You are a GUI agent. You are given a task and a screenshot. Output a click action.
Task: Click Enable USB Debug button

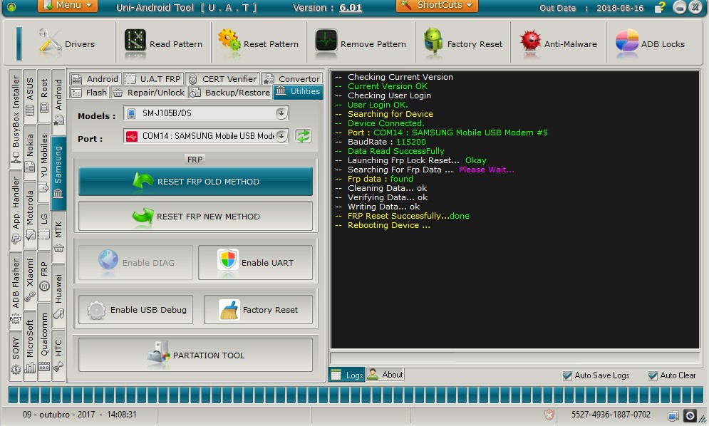click(135, 310)
